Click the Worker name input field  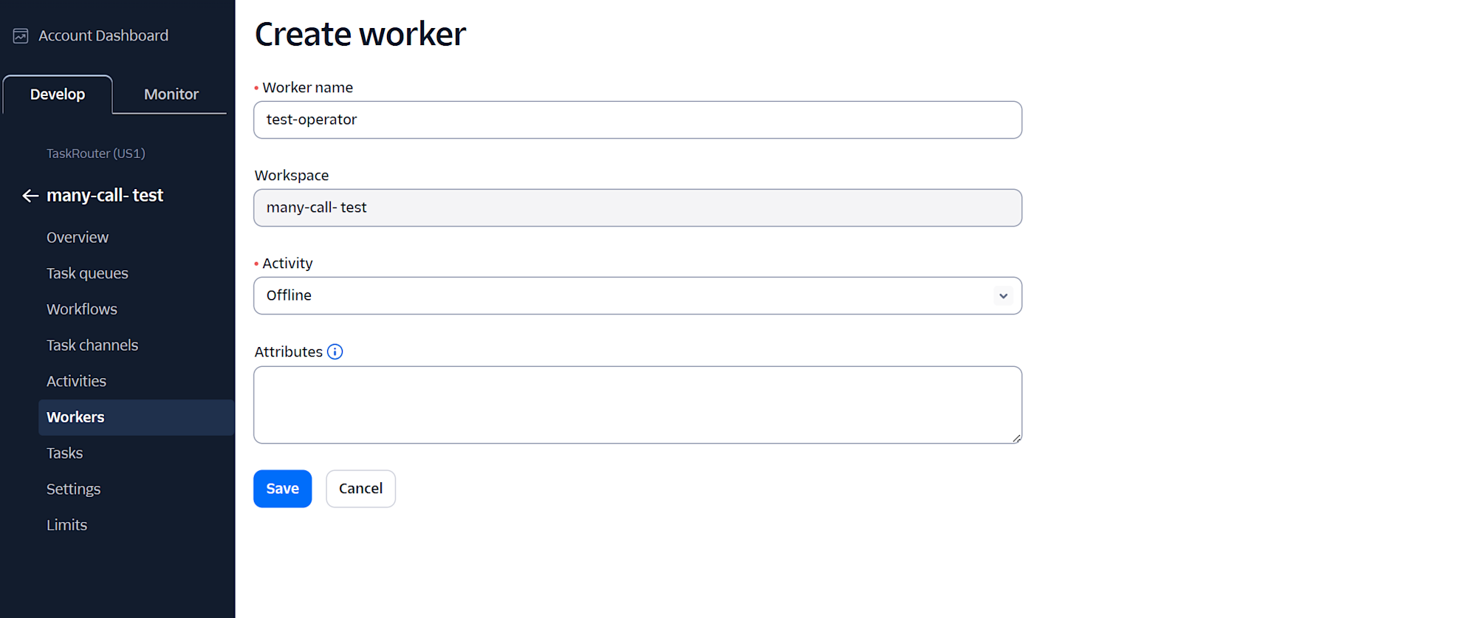pos(637,120)
